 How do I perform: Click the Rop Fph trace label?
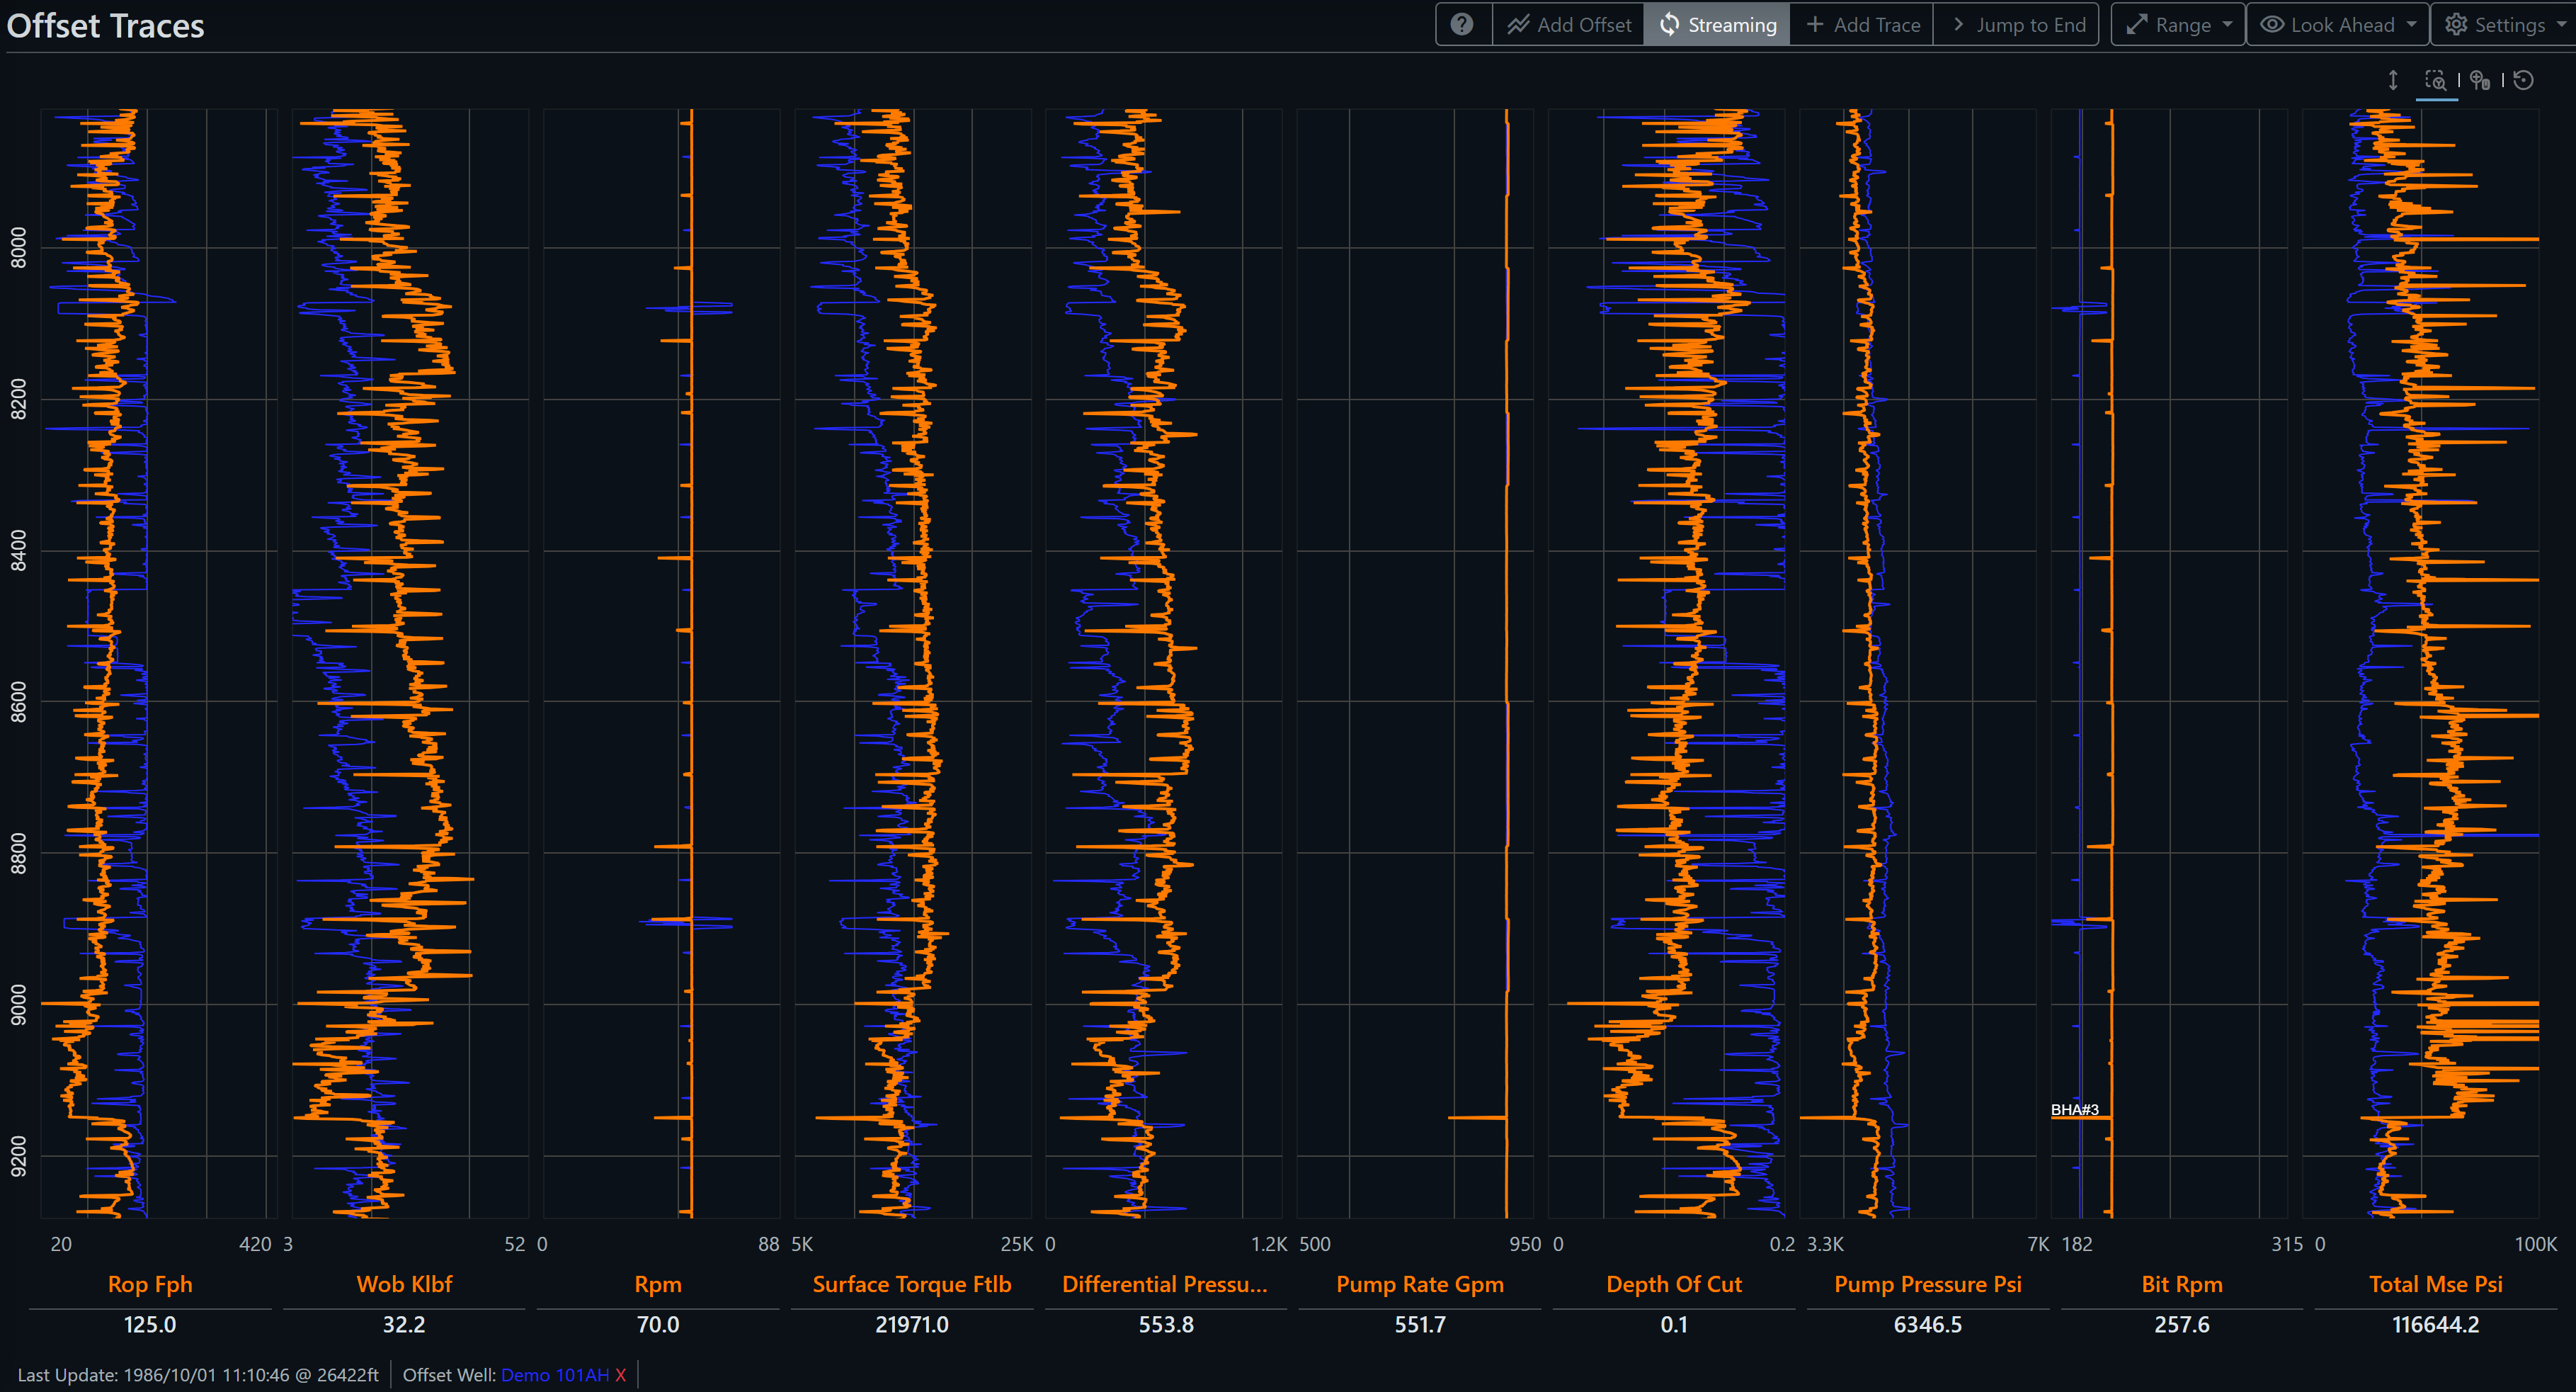point(150,1284)
